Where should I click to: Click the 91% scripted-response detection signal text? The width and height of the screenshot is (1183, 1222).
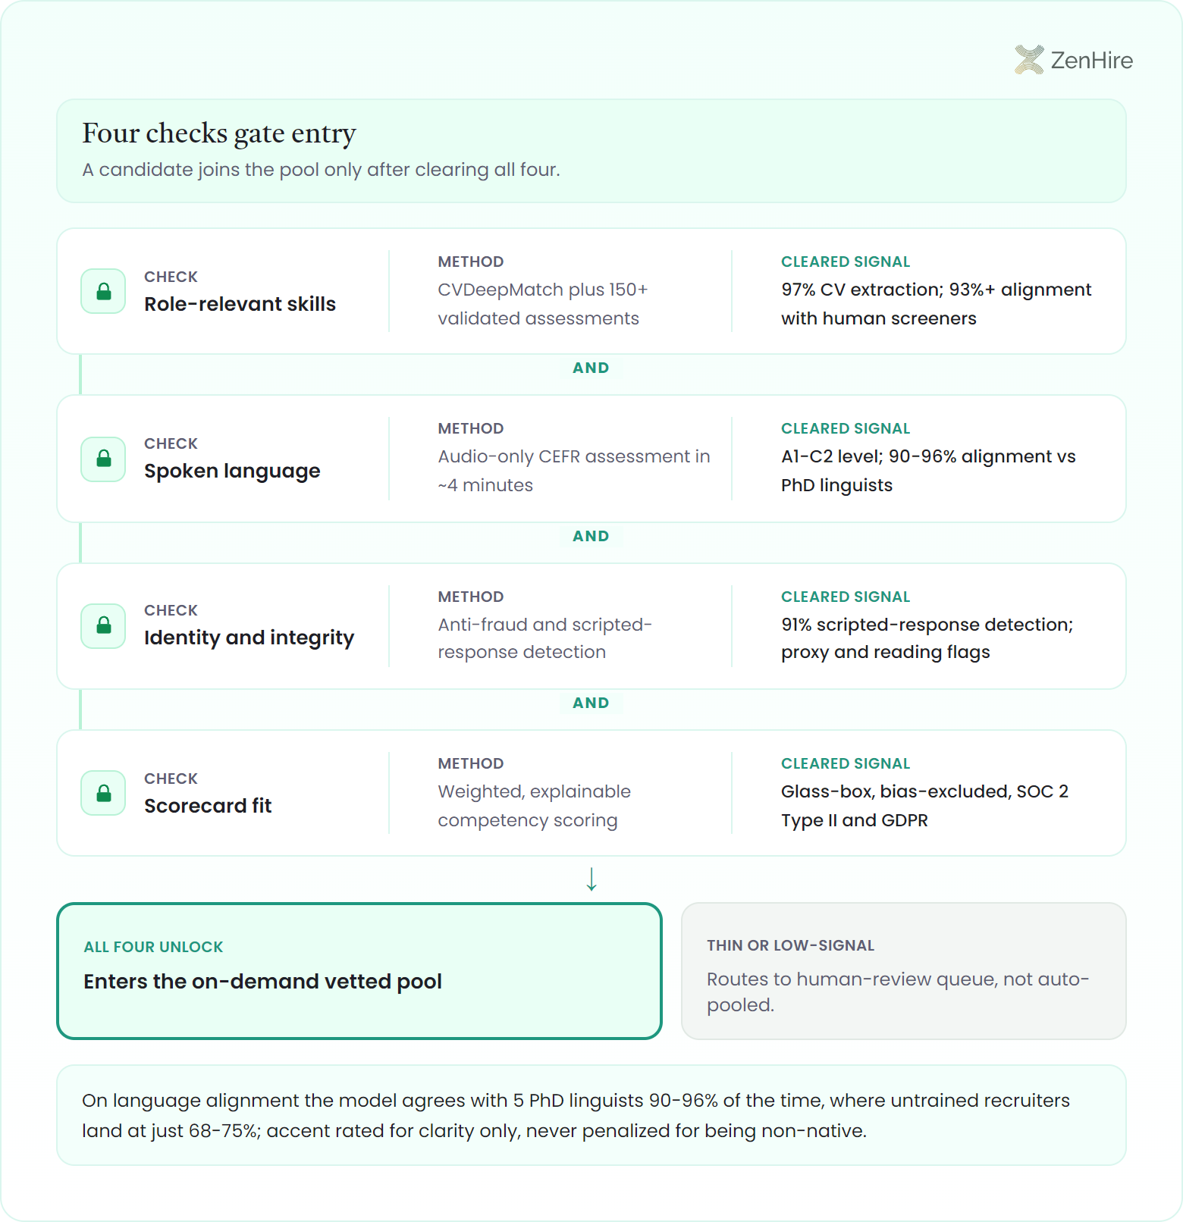pos(927,638)
